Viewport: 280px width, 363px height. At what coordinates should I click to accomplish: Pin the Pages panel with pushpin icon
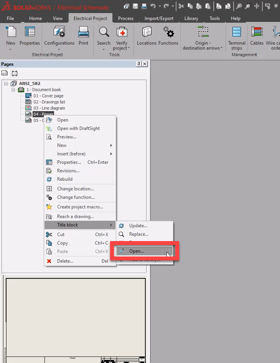[x=139, y=64]
